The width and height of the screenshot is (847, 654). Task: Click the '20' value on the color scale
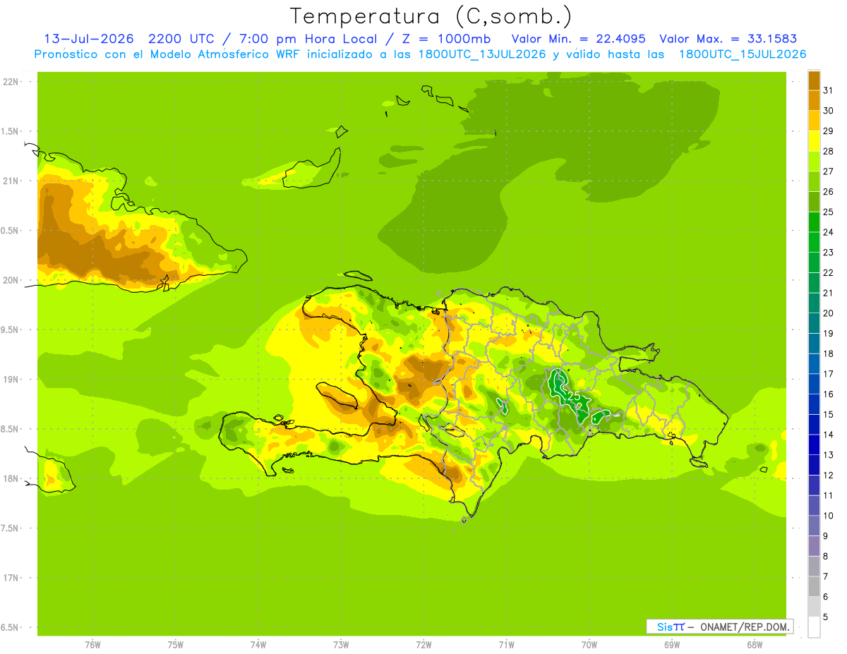[x=829, y=313]
